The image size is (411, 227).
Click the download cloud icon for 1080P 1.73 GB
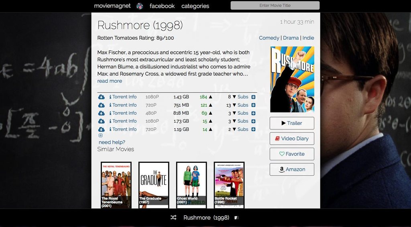click(x=101, y=121)
